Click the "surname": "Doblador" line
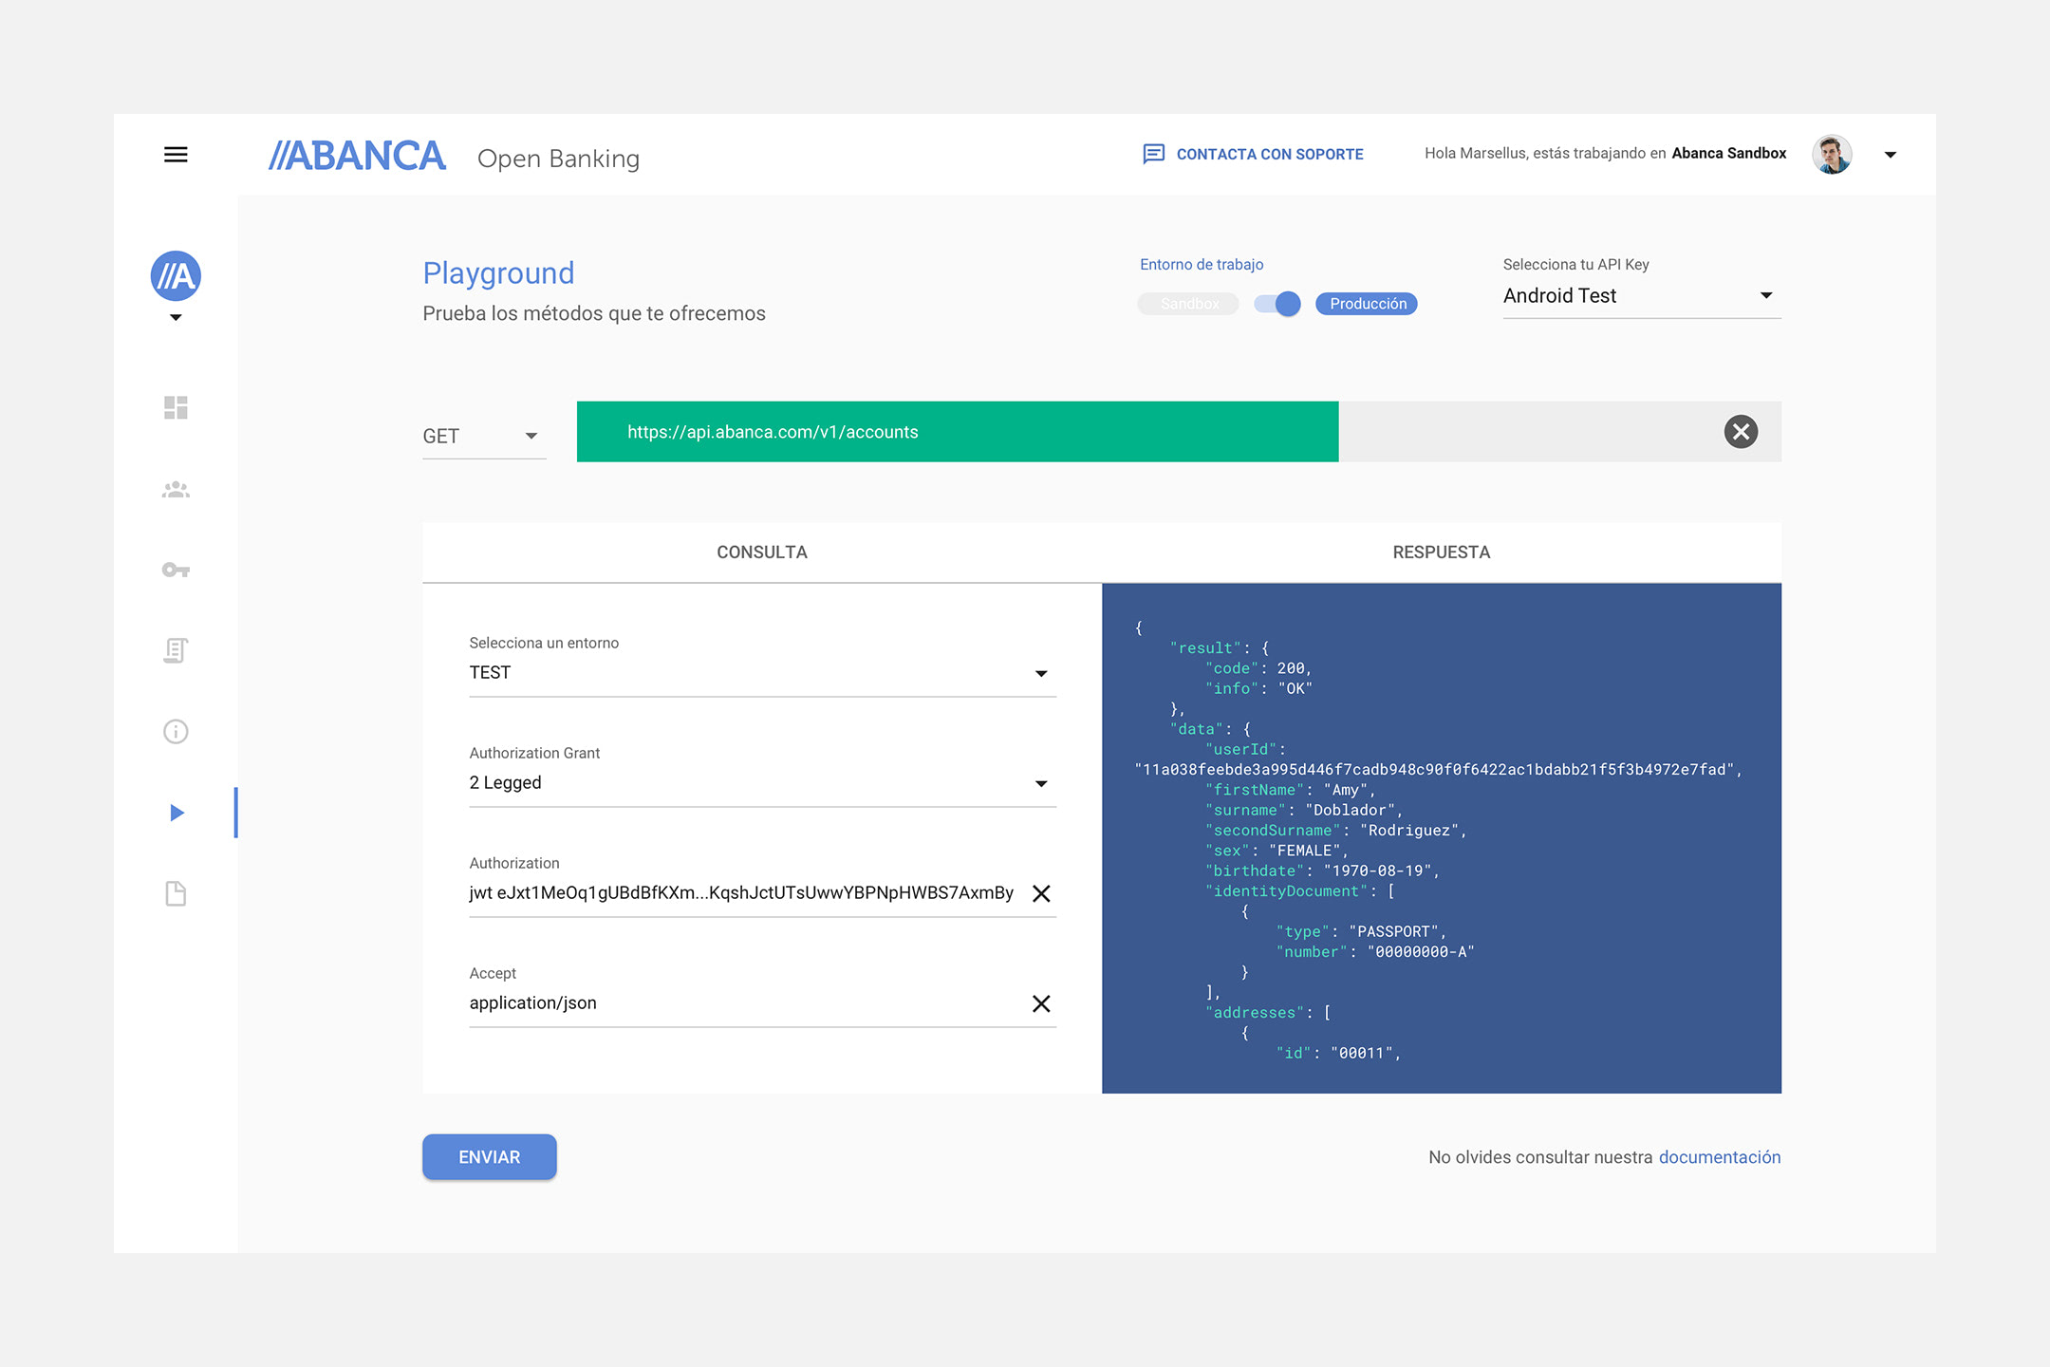The width and height of the screenshot is (2050, 1367). (x=1304, y=810)
